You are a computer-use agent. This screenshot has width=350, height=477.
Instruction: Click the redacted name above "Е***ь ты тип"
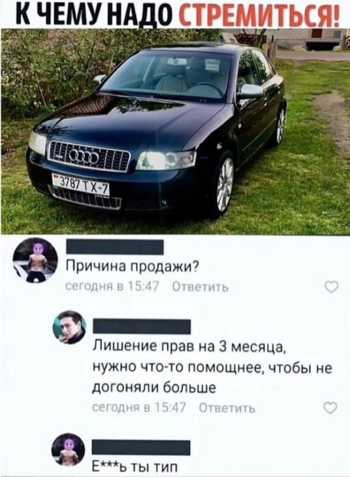(x=141, y=447)
